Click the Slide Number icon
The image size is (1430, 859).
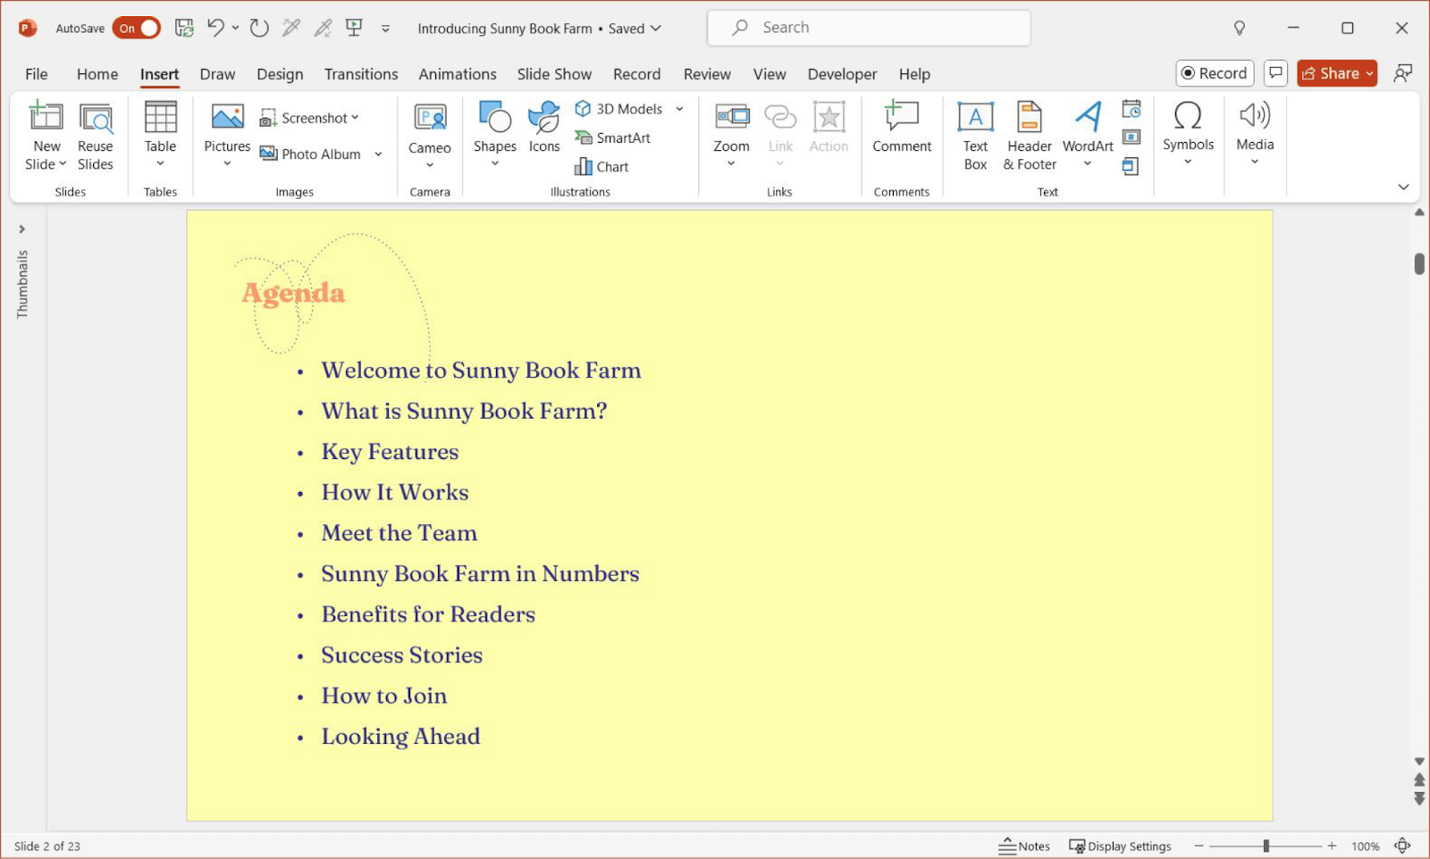click(1131, 137)
